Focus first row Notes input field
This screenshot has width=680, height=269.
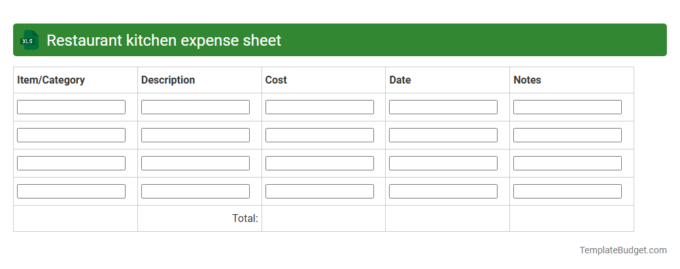coord(568,107)
